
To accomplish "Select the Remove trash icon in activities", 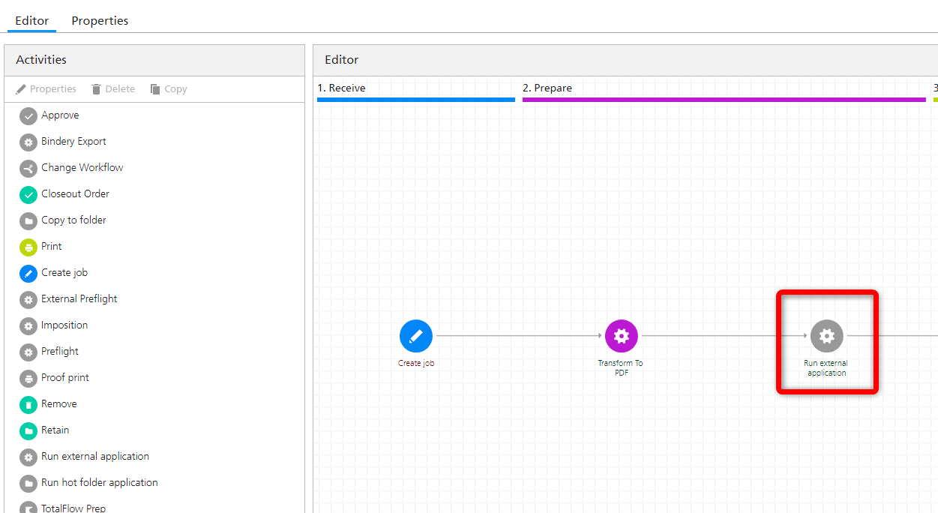I will click(x=28, y=404).
